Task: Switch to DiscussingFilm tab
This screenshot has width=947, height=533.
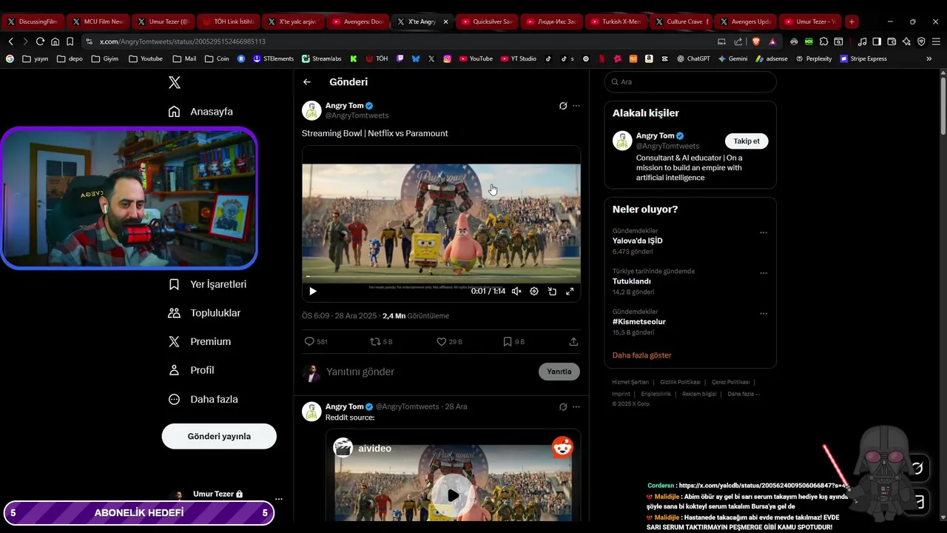Action: point(33,21)
